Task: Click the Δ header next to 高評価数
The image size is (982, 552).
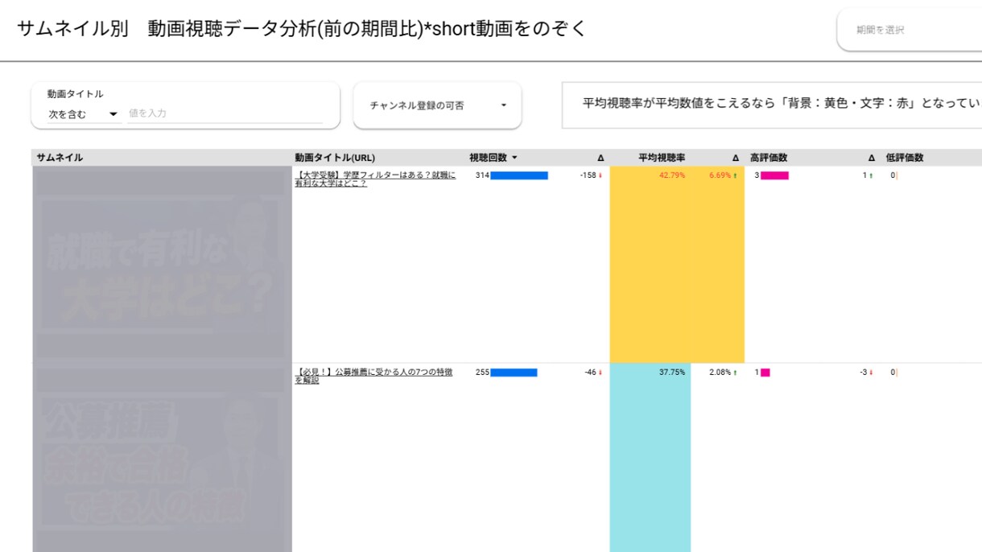Action: coord(871,159)
